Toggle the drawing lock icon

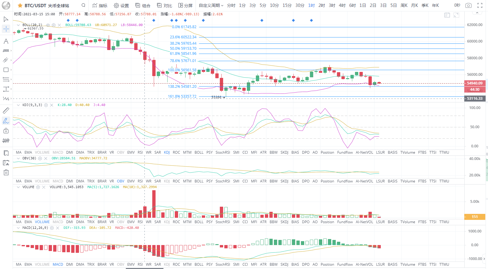pos(6,131)
